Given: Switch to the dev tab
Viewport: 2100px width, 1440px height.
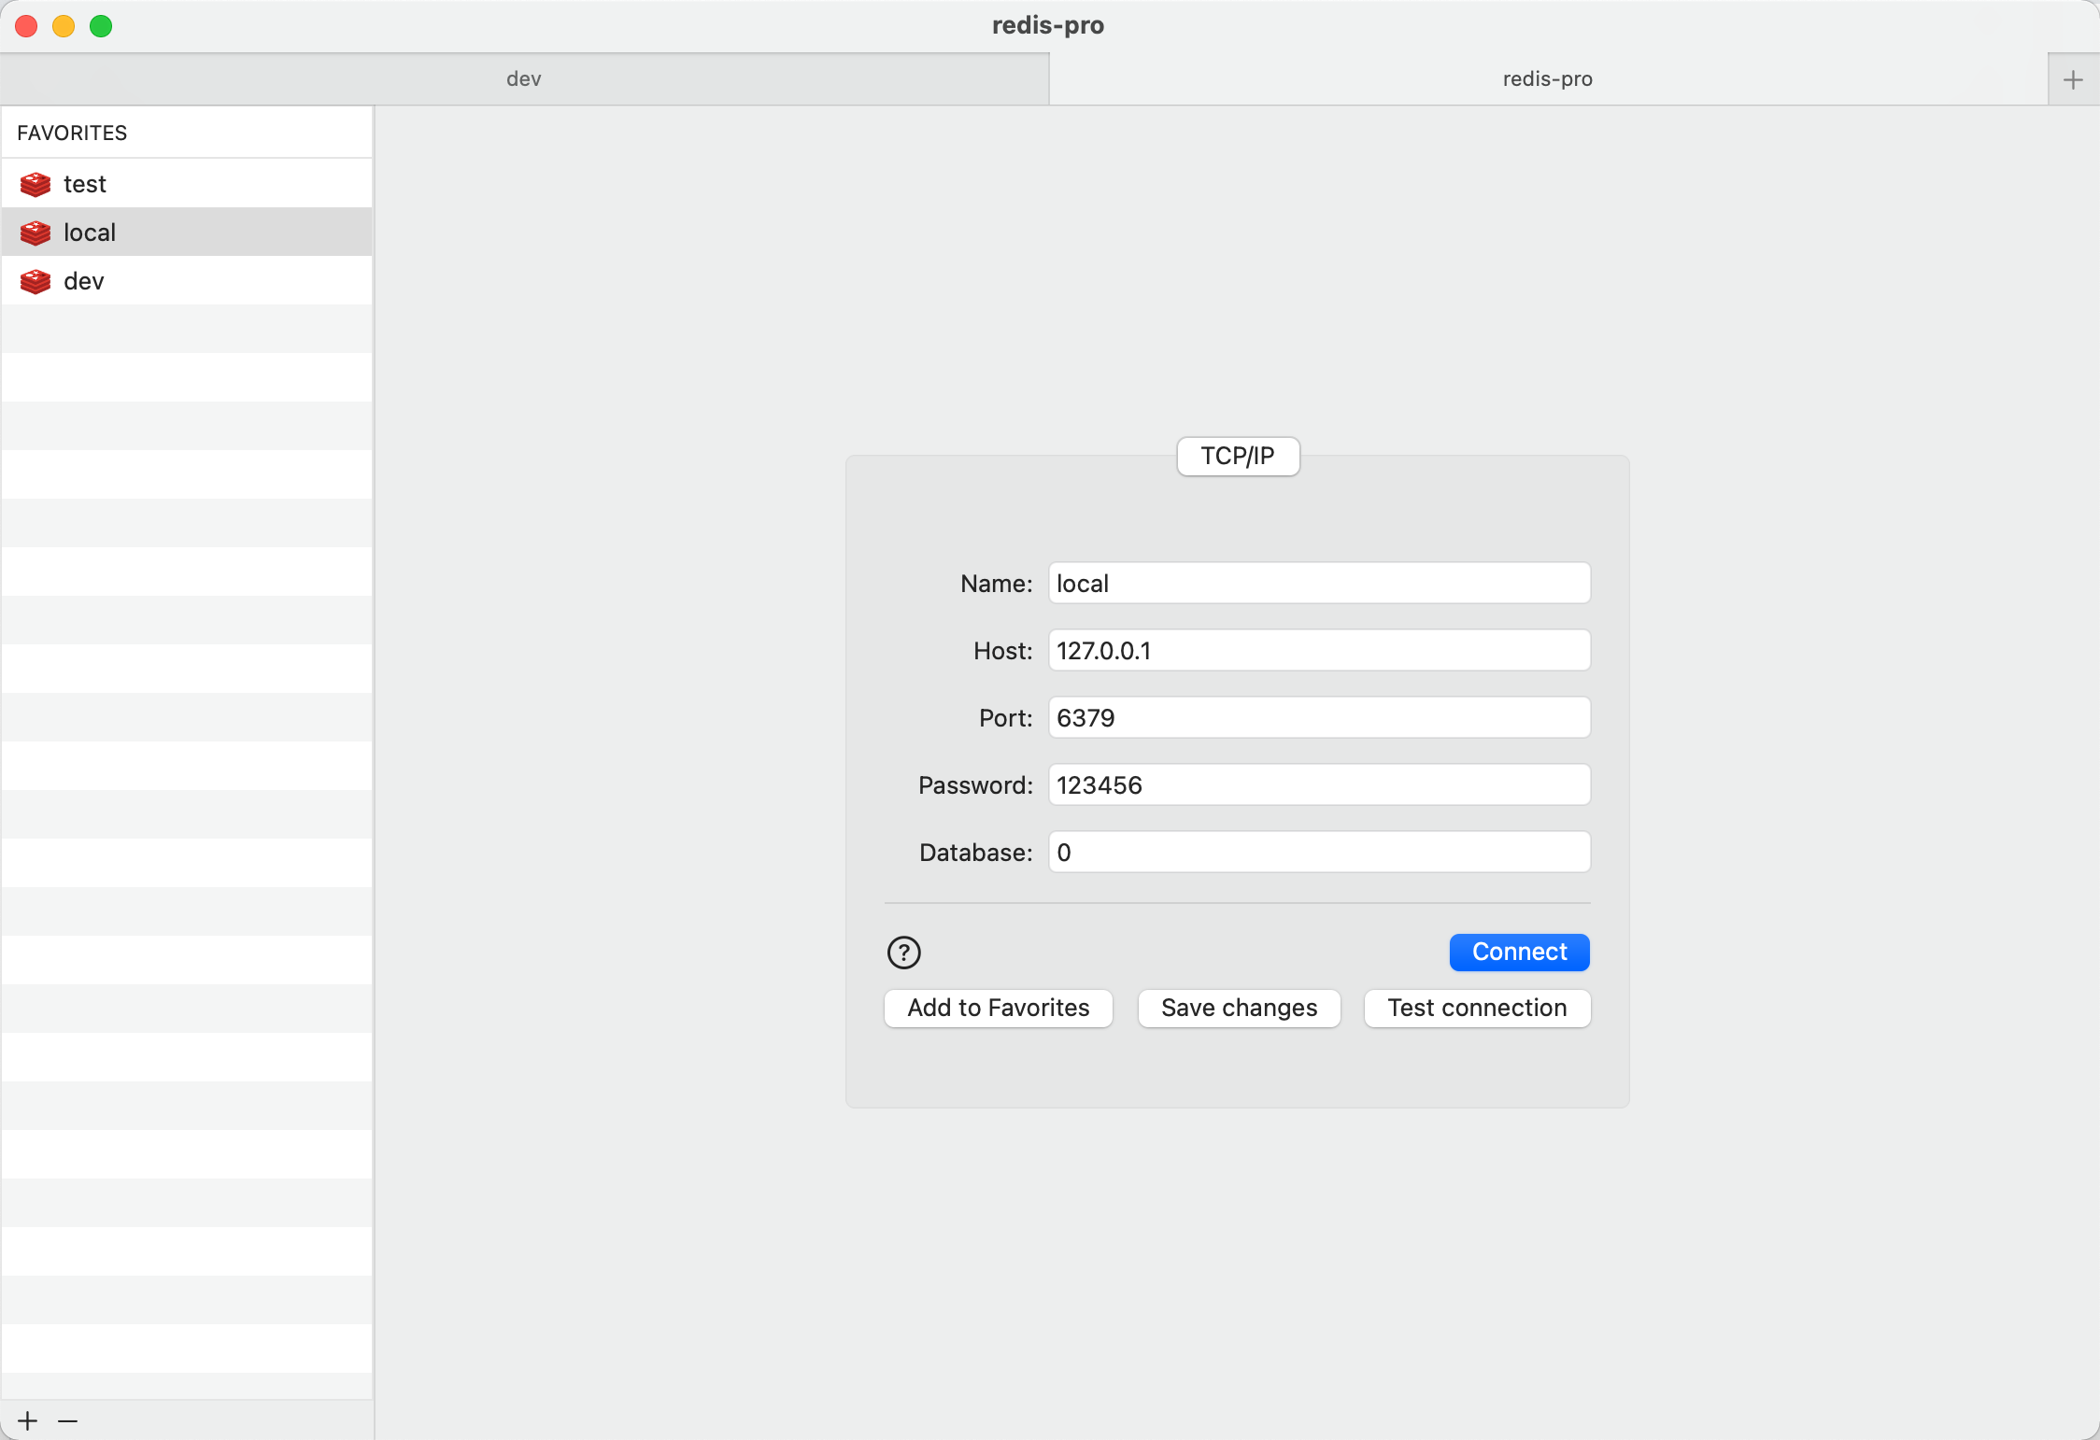Looking at the screenshot, I should (523, 79).
